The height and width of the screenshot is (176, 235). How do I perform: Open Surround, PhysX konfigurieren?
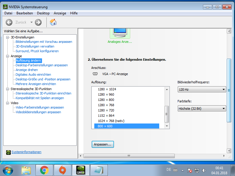(x=37, y=51)
